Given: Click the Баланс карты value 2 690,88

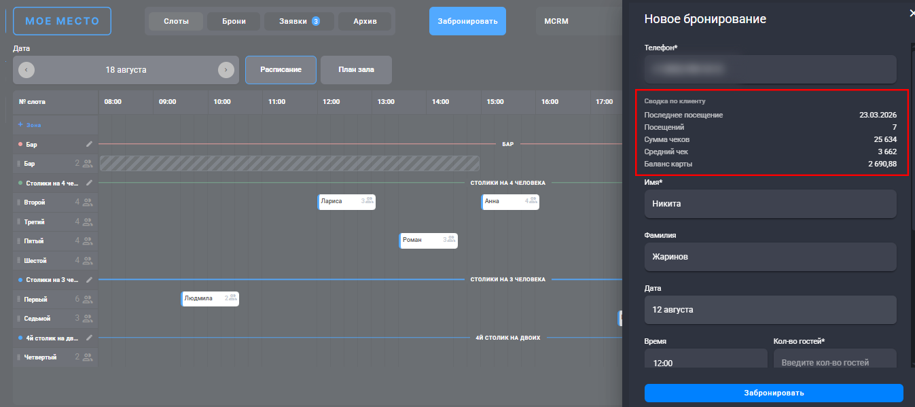Looking at the screenshot, I should [x=882, y=164].
